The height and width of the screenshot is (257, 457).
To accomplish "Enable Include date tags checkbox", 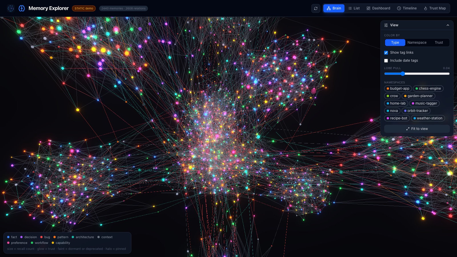I will point(386,61).
